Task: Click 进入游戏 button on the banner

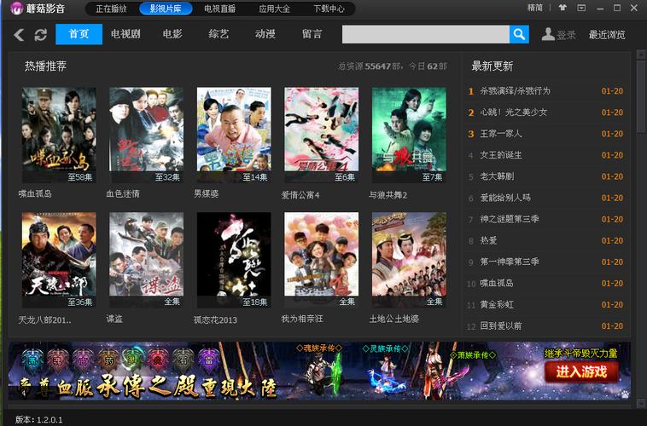Action: [581, 371]
